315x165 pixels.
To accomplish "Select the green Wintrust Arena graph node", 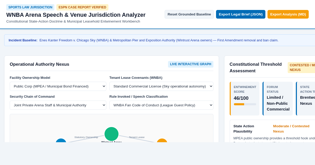I will 112,134.
